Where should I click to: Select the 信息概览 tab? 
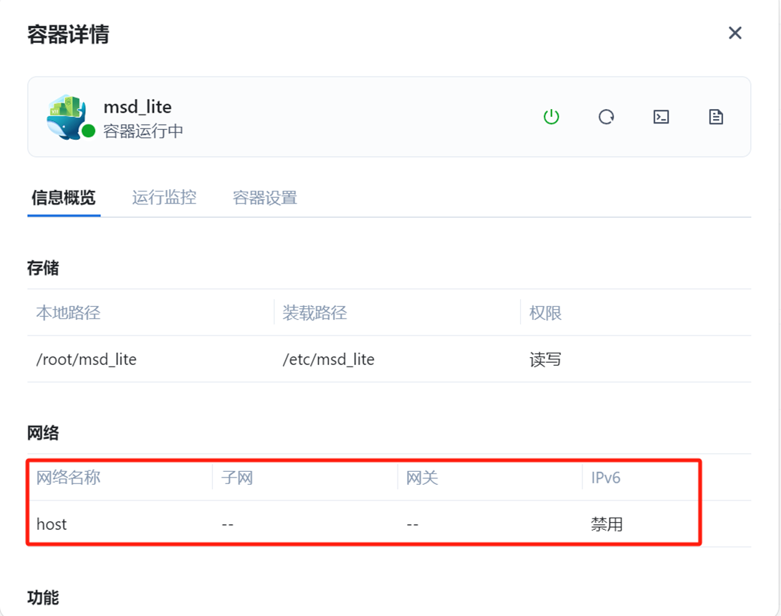click(63, 197)
